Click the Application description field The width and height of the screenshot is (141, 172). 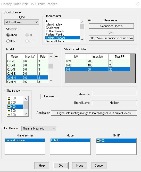[94, 113]
